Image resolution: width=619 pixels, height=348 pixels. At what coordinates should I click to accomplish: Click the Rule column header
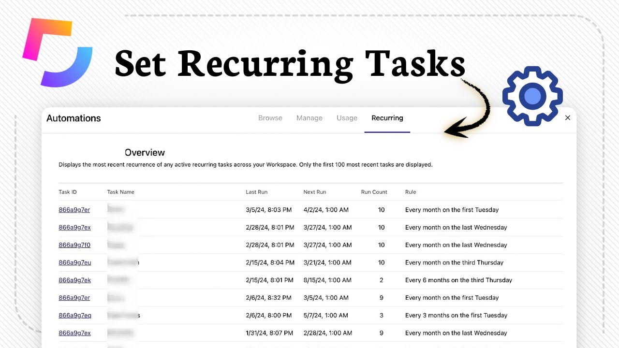411,192
